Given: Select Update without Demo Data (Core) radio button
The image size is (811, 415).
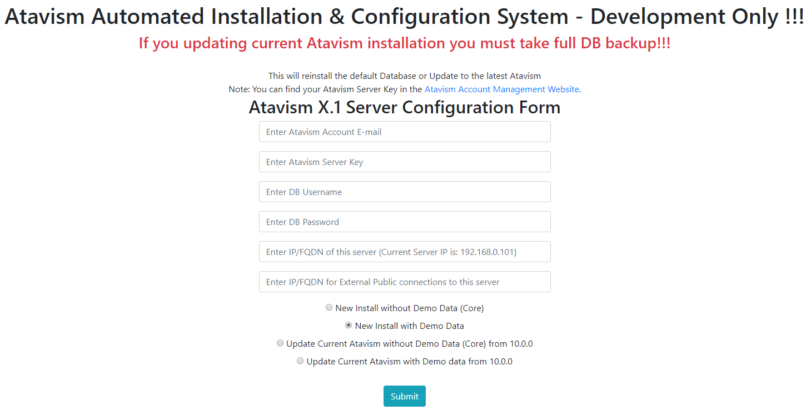Looking at the screenshot, I should [x=280, y=343].
